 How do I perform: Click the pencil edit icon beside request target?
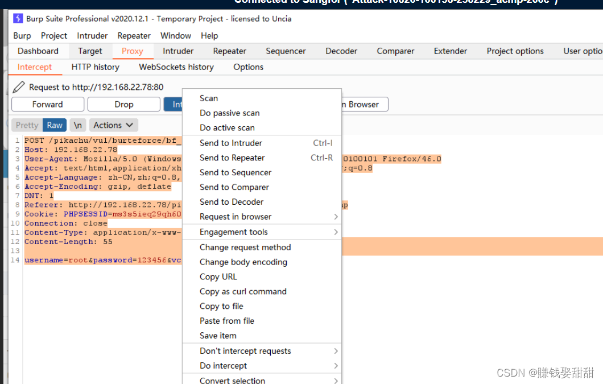point(18,88)
